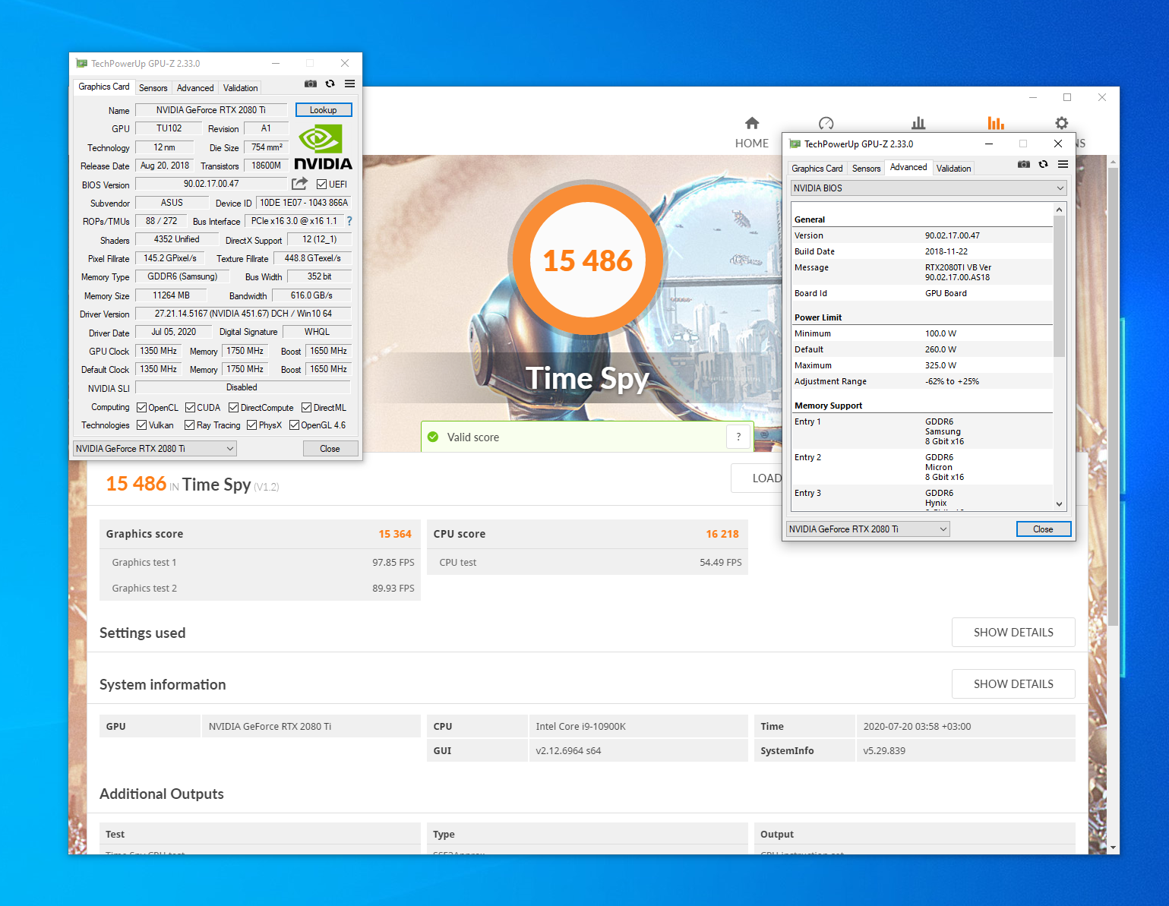Open the NVIDIA BIOS dropdown

coord(928,188)
